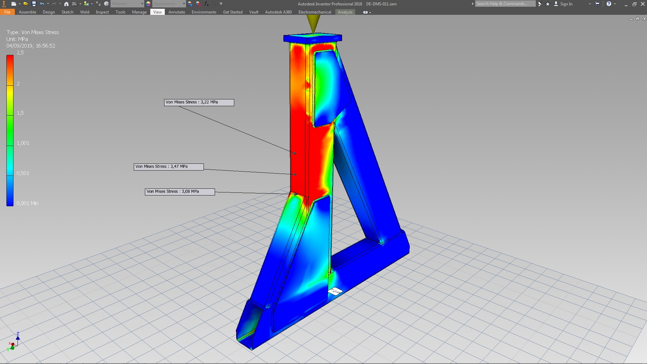Switch to the Annotate tab

tap(177, 12)
